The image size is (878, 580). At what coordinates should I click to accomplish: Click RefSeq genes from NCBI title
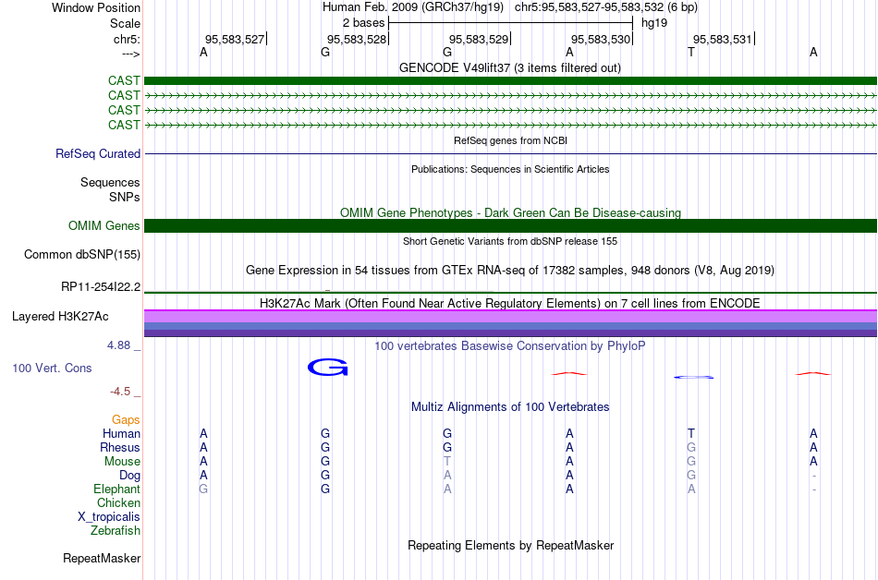coord(511,140)
